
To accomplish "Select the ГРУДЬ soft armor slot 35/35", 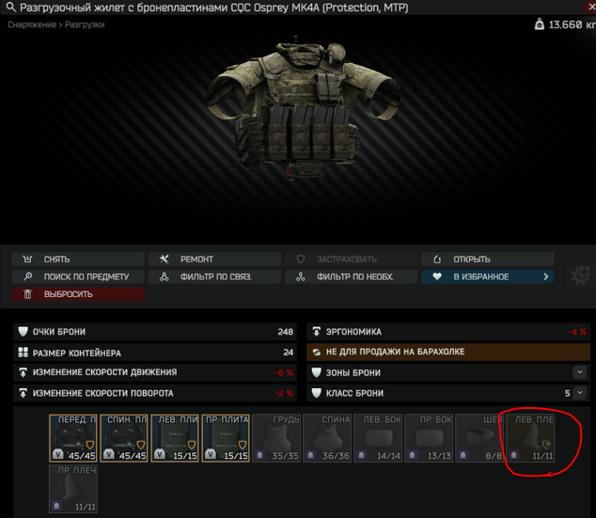I will click(277, 438).
